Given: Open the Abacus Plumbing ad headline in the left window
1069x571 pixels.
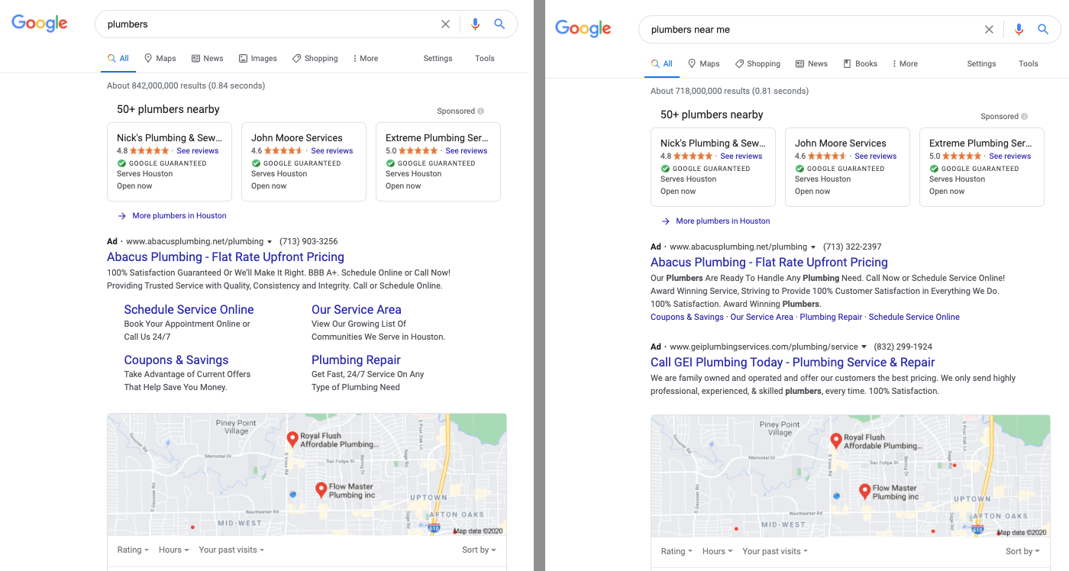Looking at the screenshot, I should pyautogui.click(x=225, y=257).
